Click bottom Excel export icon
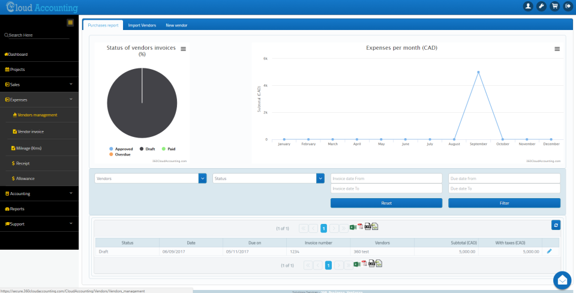The image size is (576, 293). click(x=356, y=264)
